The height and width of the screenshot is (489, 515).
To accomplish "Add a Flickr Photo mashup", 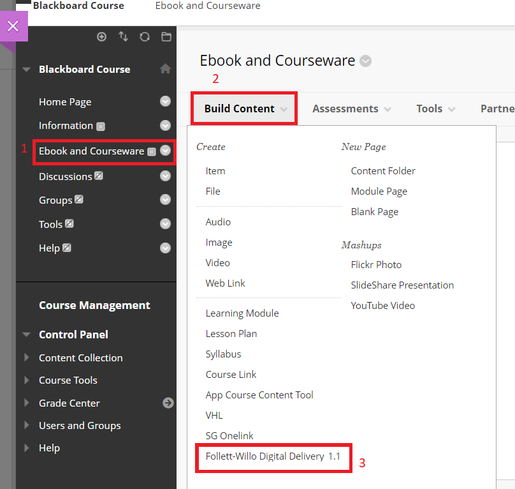I will (x=376, y=265).
